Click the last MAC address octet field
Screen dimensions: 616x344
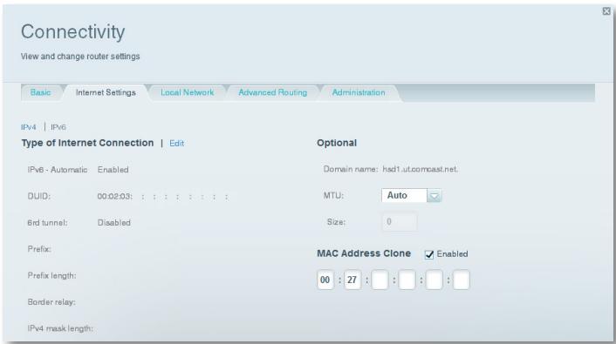point(462,280)
